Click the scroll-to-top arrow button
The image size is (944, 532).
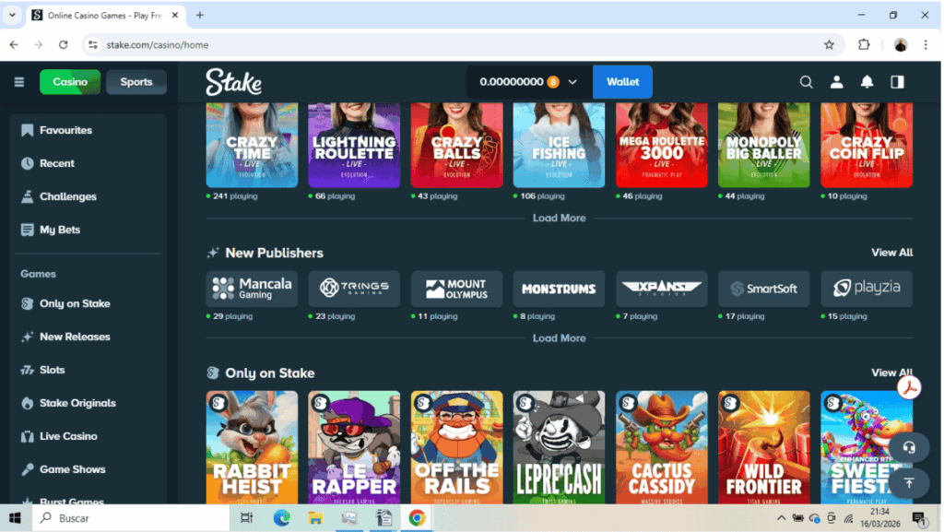909,482
